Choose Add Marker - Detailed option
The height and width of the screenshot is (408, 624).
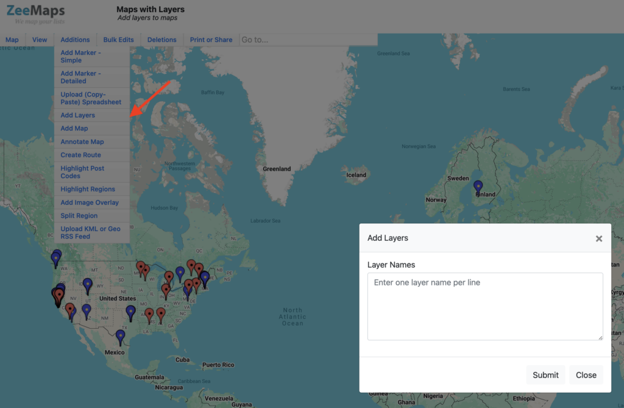click(81, 77)
